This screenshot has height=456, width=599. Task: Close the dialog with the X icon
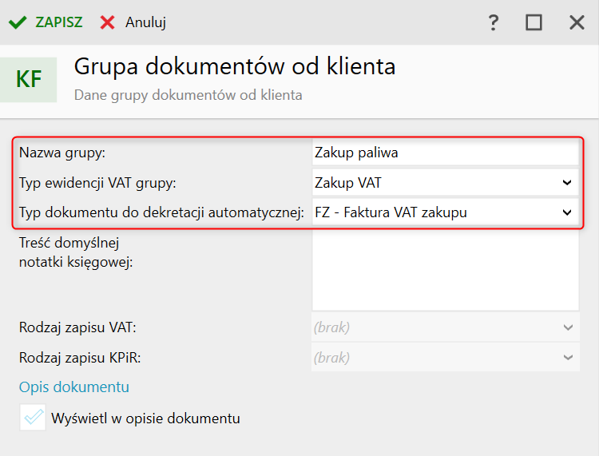pyautogui.click(x=577, y=22)
